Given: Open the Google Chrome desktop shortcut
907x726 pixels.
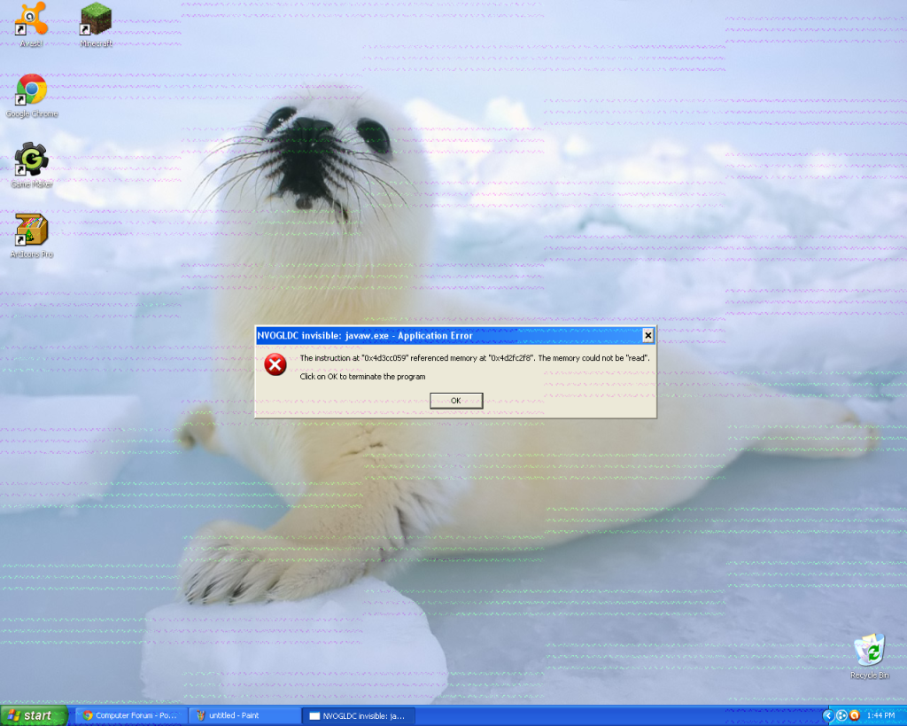Looking at the screenshot, I should tap(32, 90).
